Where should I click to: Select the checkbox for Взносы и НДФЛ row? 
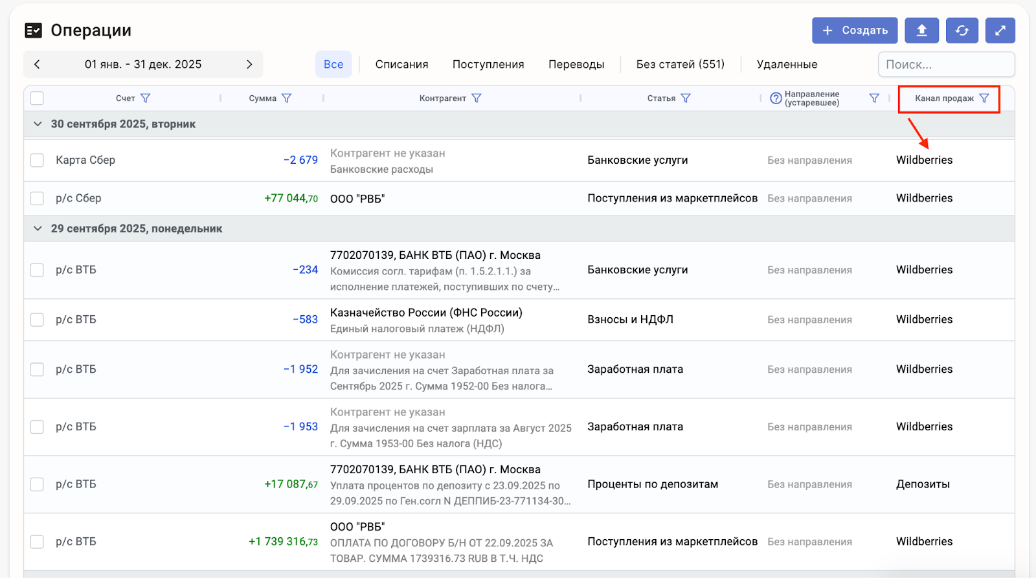point(37,320)
